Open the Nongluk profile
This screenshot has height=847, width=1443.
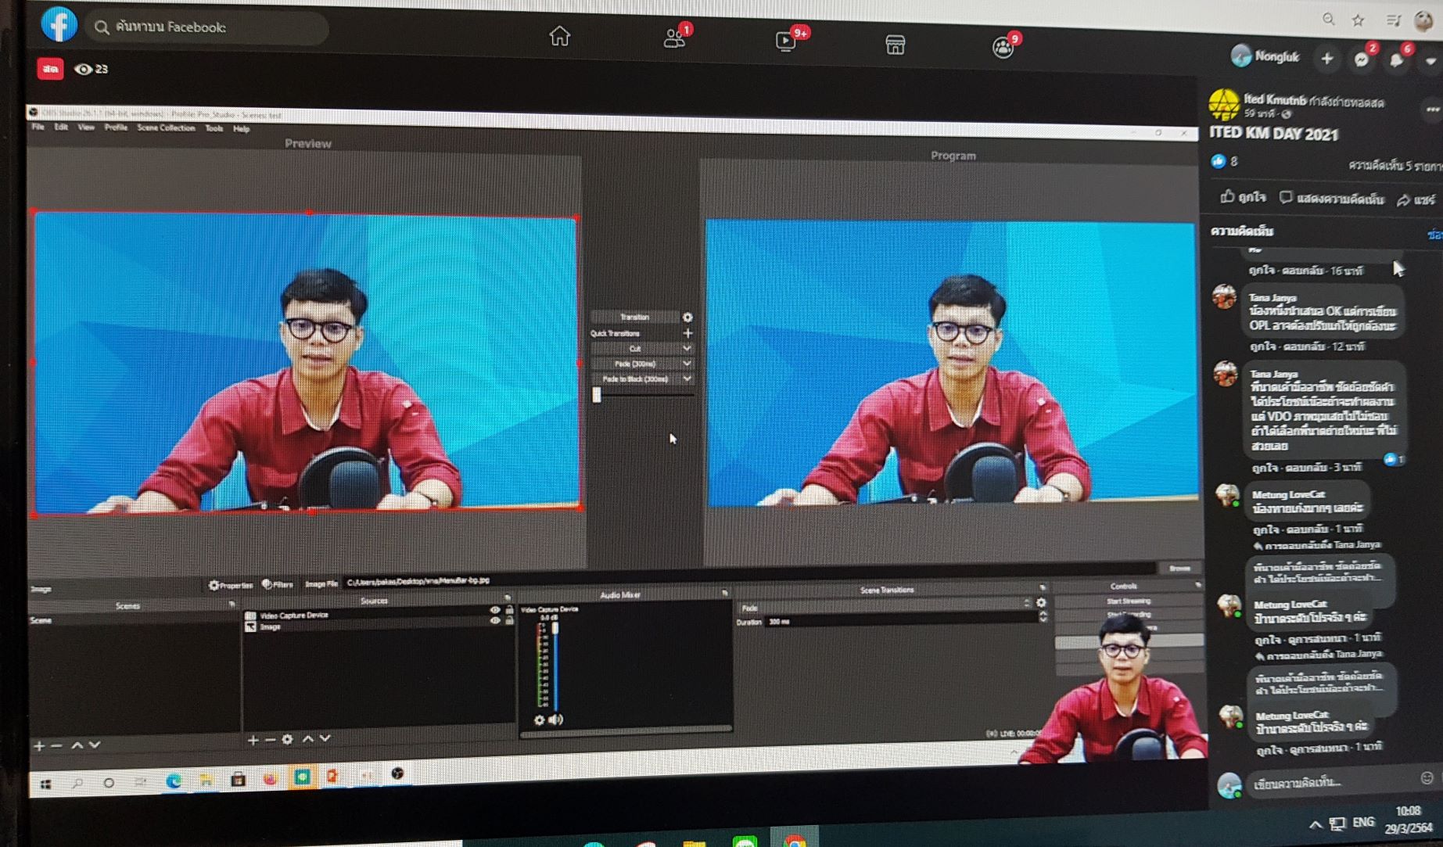(x=1265, y=56)
